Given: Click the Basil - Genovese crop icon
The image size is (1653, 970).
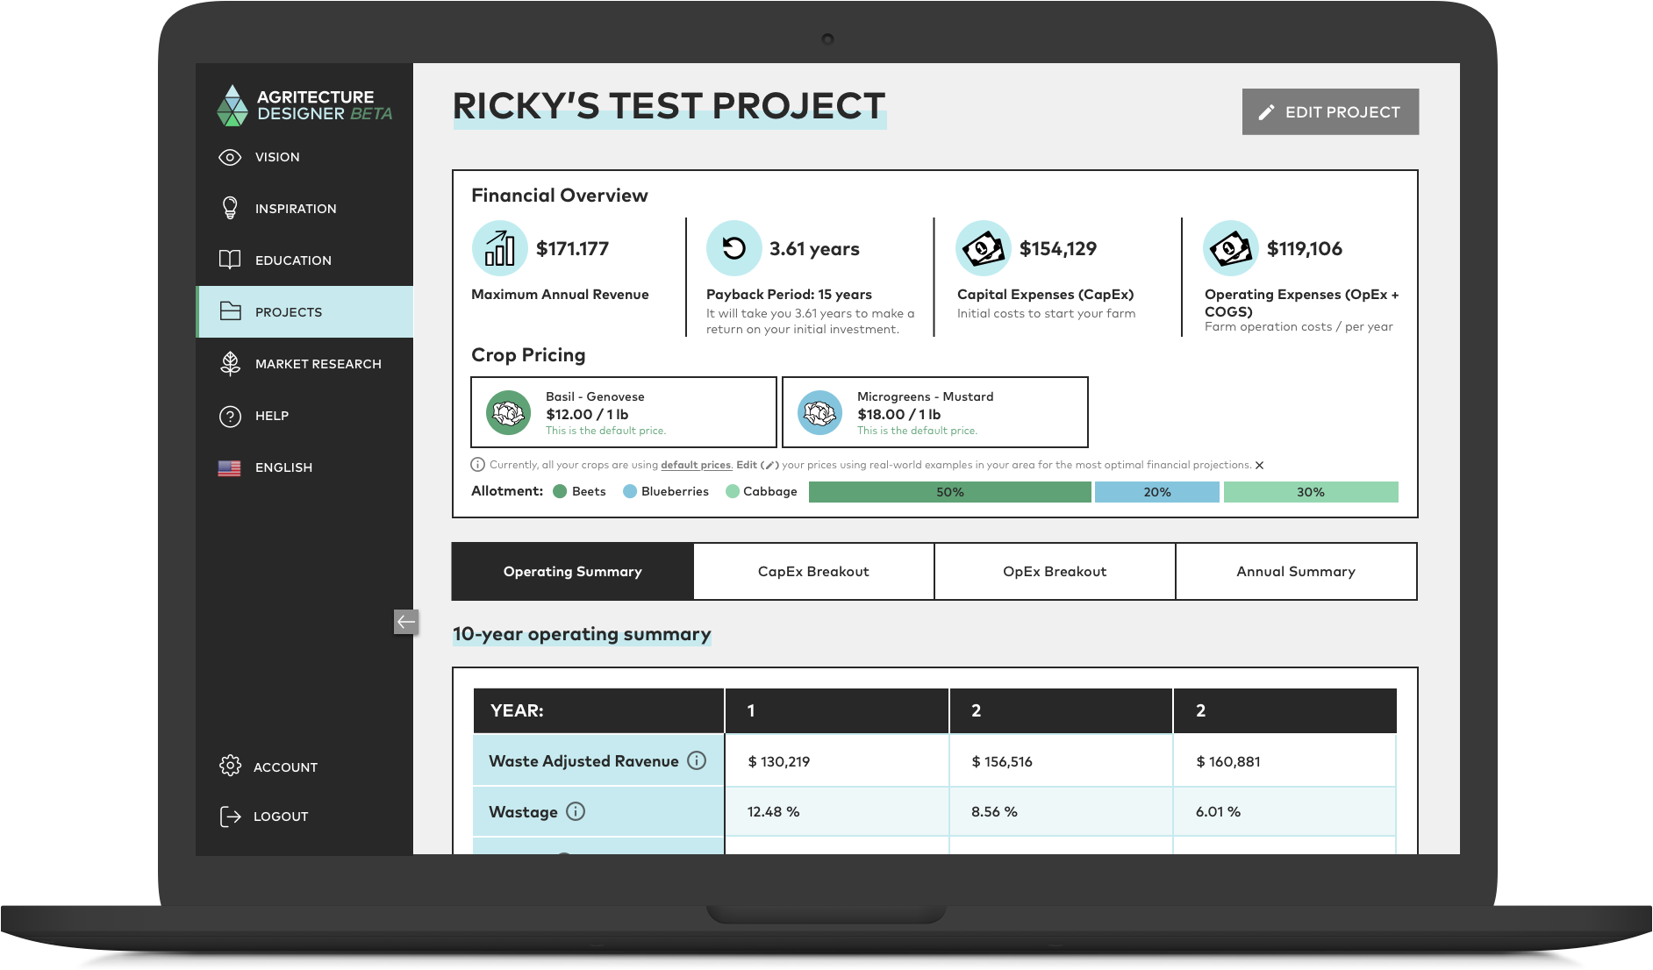Looking at the screenshot, I should coord(509,412).
